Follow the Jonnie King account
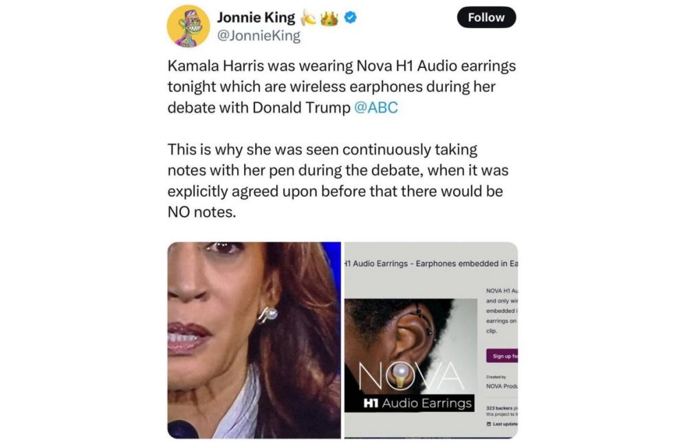This screenshot has width=691, height=444. coord(486,18)
